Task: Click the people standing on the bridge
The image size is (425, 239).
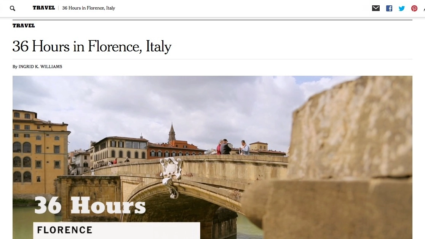Action: click(233, 147)
